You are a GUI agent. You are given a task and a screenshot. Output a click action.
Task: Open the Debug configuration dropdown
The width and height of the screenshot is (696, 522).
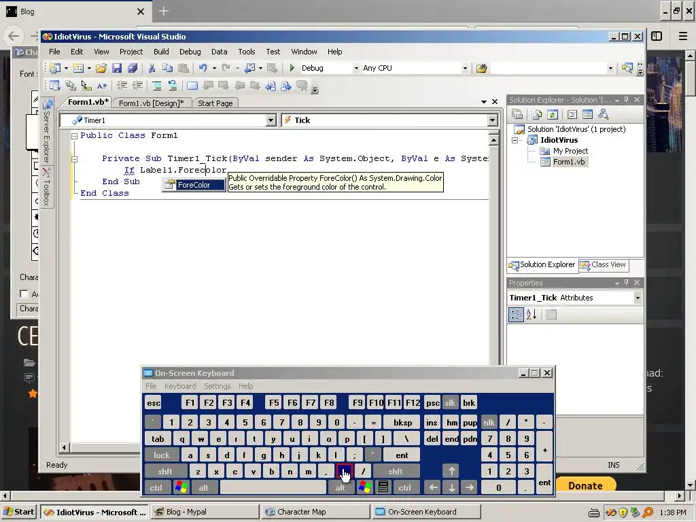point(356,69)
